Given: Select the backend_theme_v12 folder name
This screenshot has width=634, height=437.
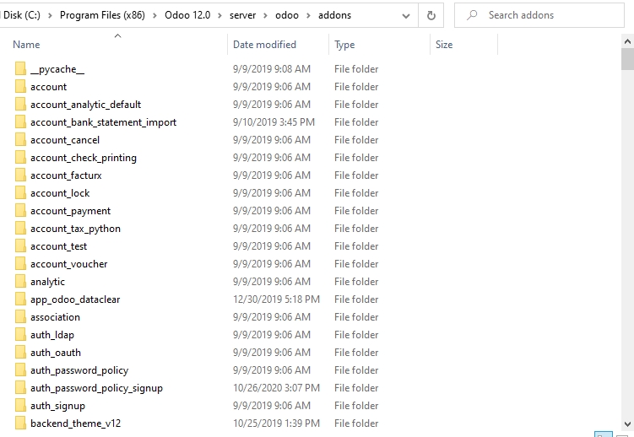Looking at the screenshot, I should click(76, 424).
